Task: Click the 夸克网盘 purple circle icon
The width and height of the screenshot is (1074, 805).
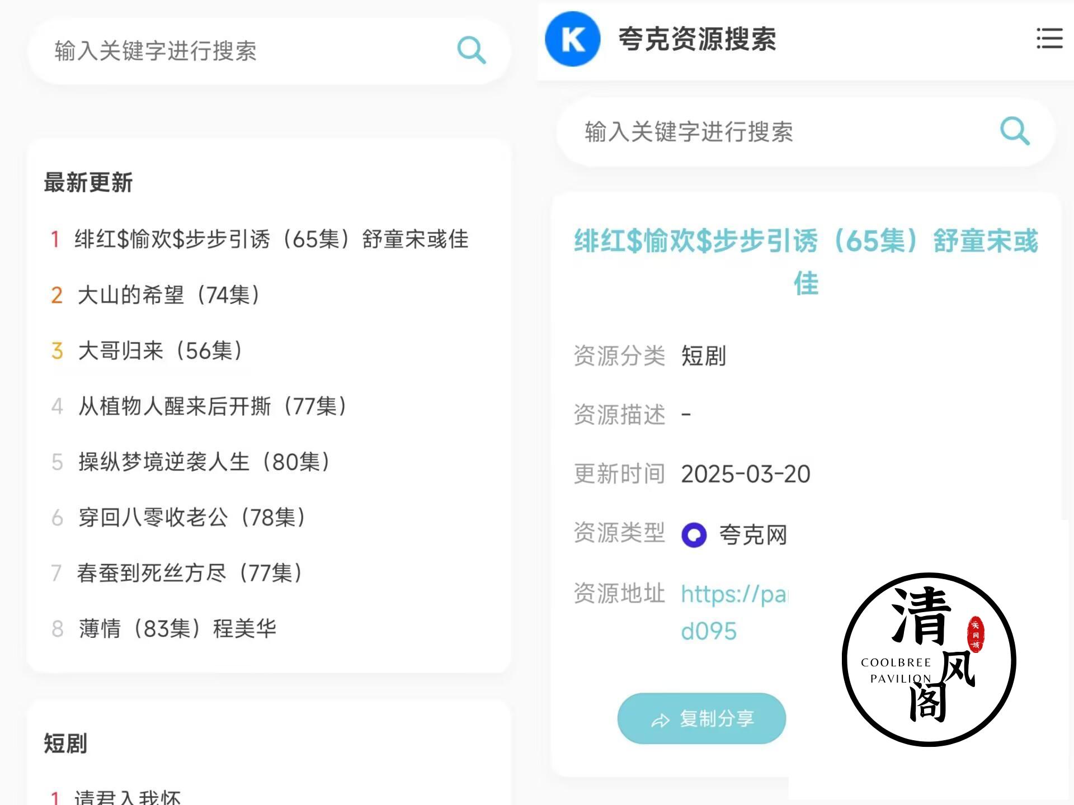Action: click(694, 535)
